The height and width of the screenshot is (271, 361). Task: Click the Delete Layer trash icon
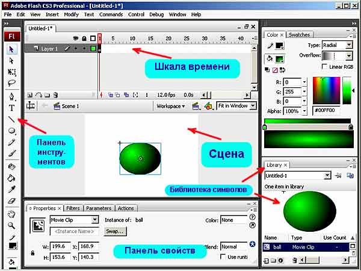[x=55, y=95]
